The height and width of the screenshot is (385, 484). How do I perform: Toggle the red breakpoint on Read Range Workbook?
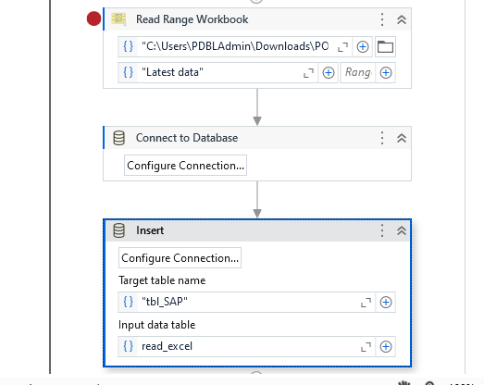93,19
